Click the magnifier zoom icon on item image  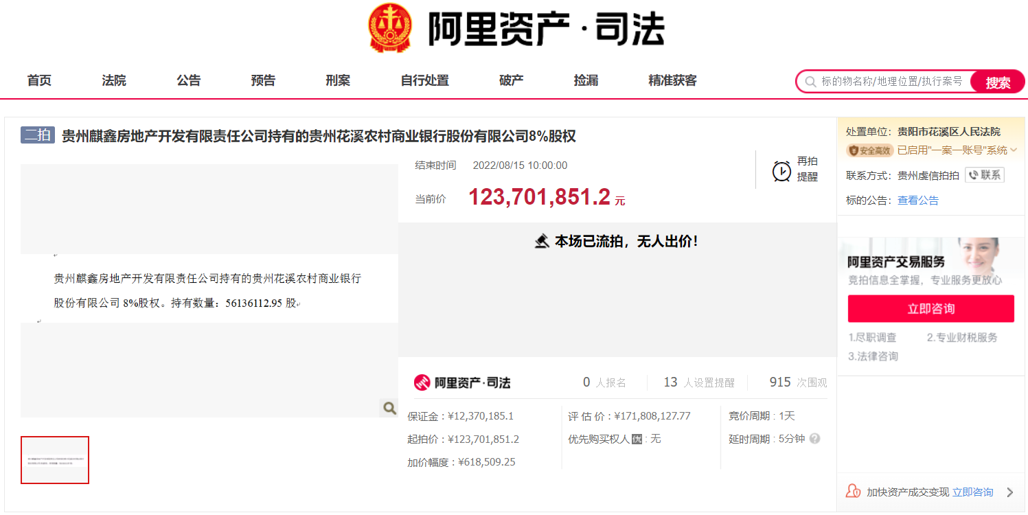389,408
